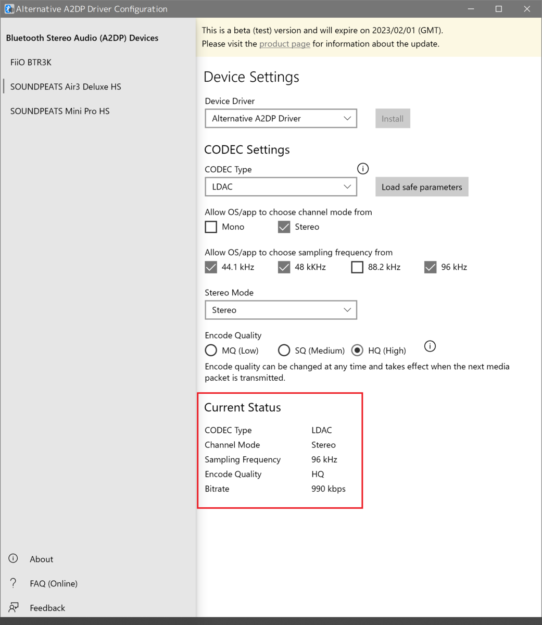The width and height of the screenshot is (542, 625).
Task: Select the SQ (Medium) encode quality
Action: [x=284, y=350]
